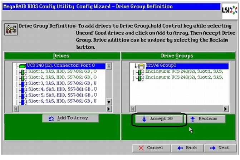Click the drive icon for Slot 2

23,78
